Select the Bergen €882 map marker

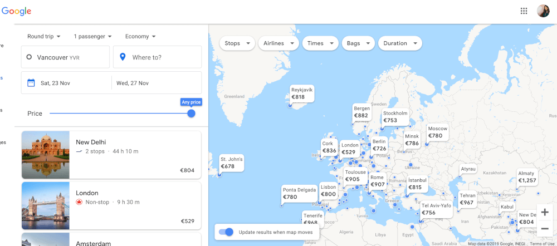tap(361, 112)
